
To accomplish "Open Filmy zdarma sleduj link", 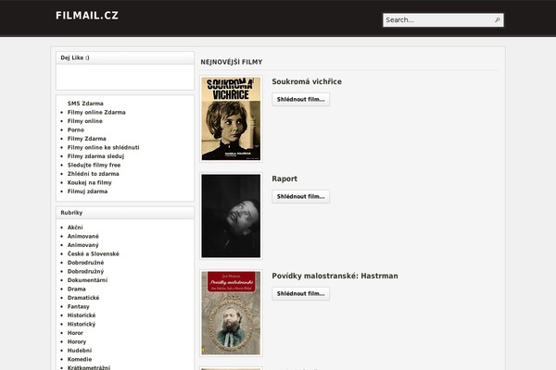I will [x=95, y=156].
